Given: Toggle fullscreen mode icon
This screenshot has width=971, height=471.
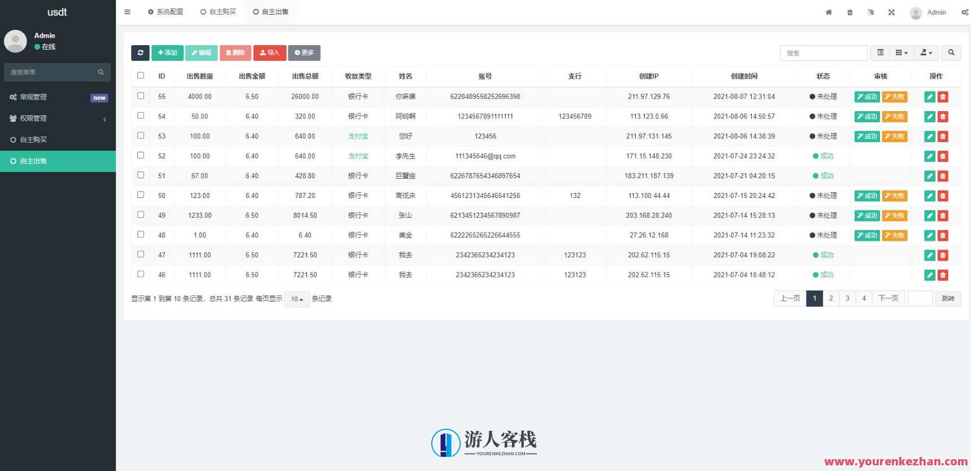Looking at the screenshot, I should coord(891,12).
